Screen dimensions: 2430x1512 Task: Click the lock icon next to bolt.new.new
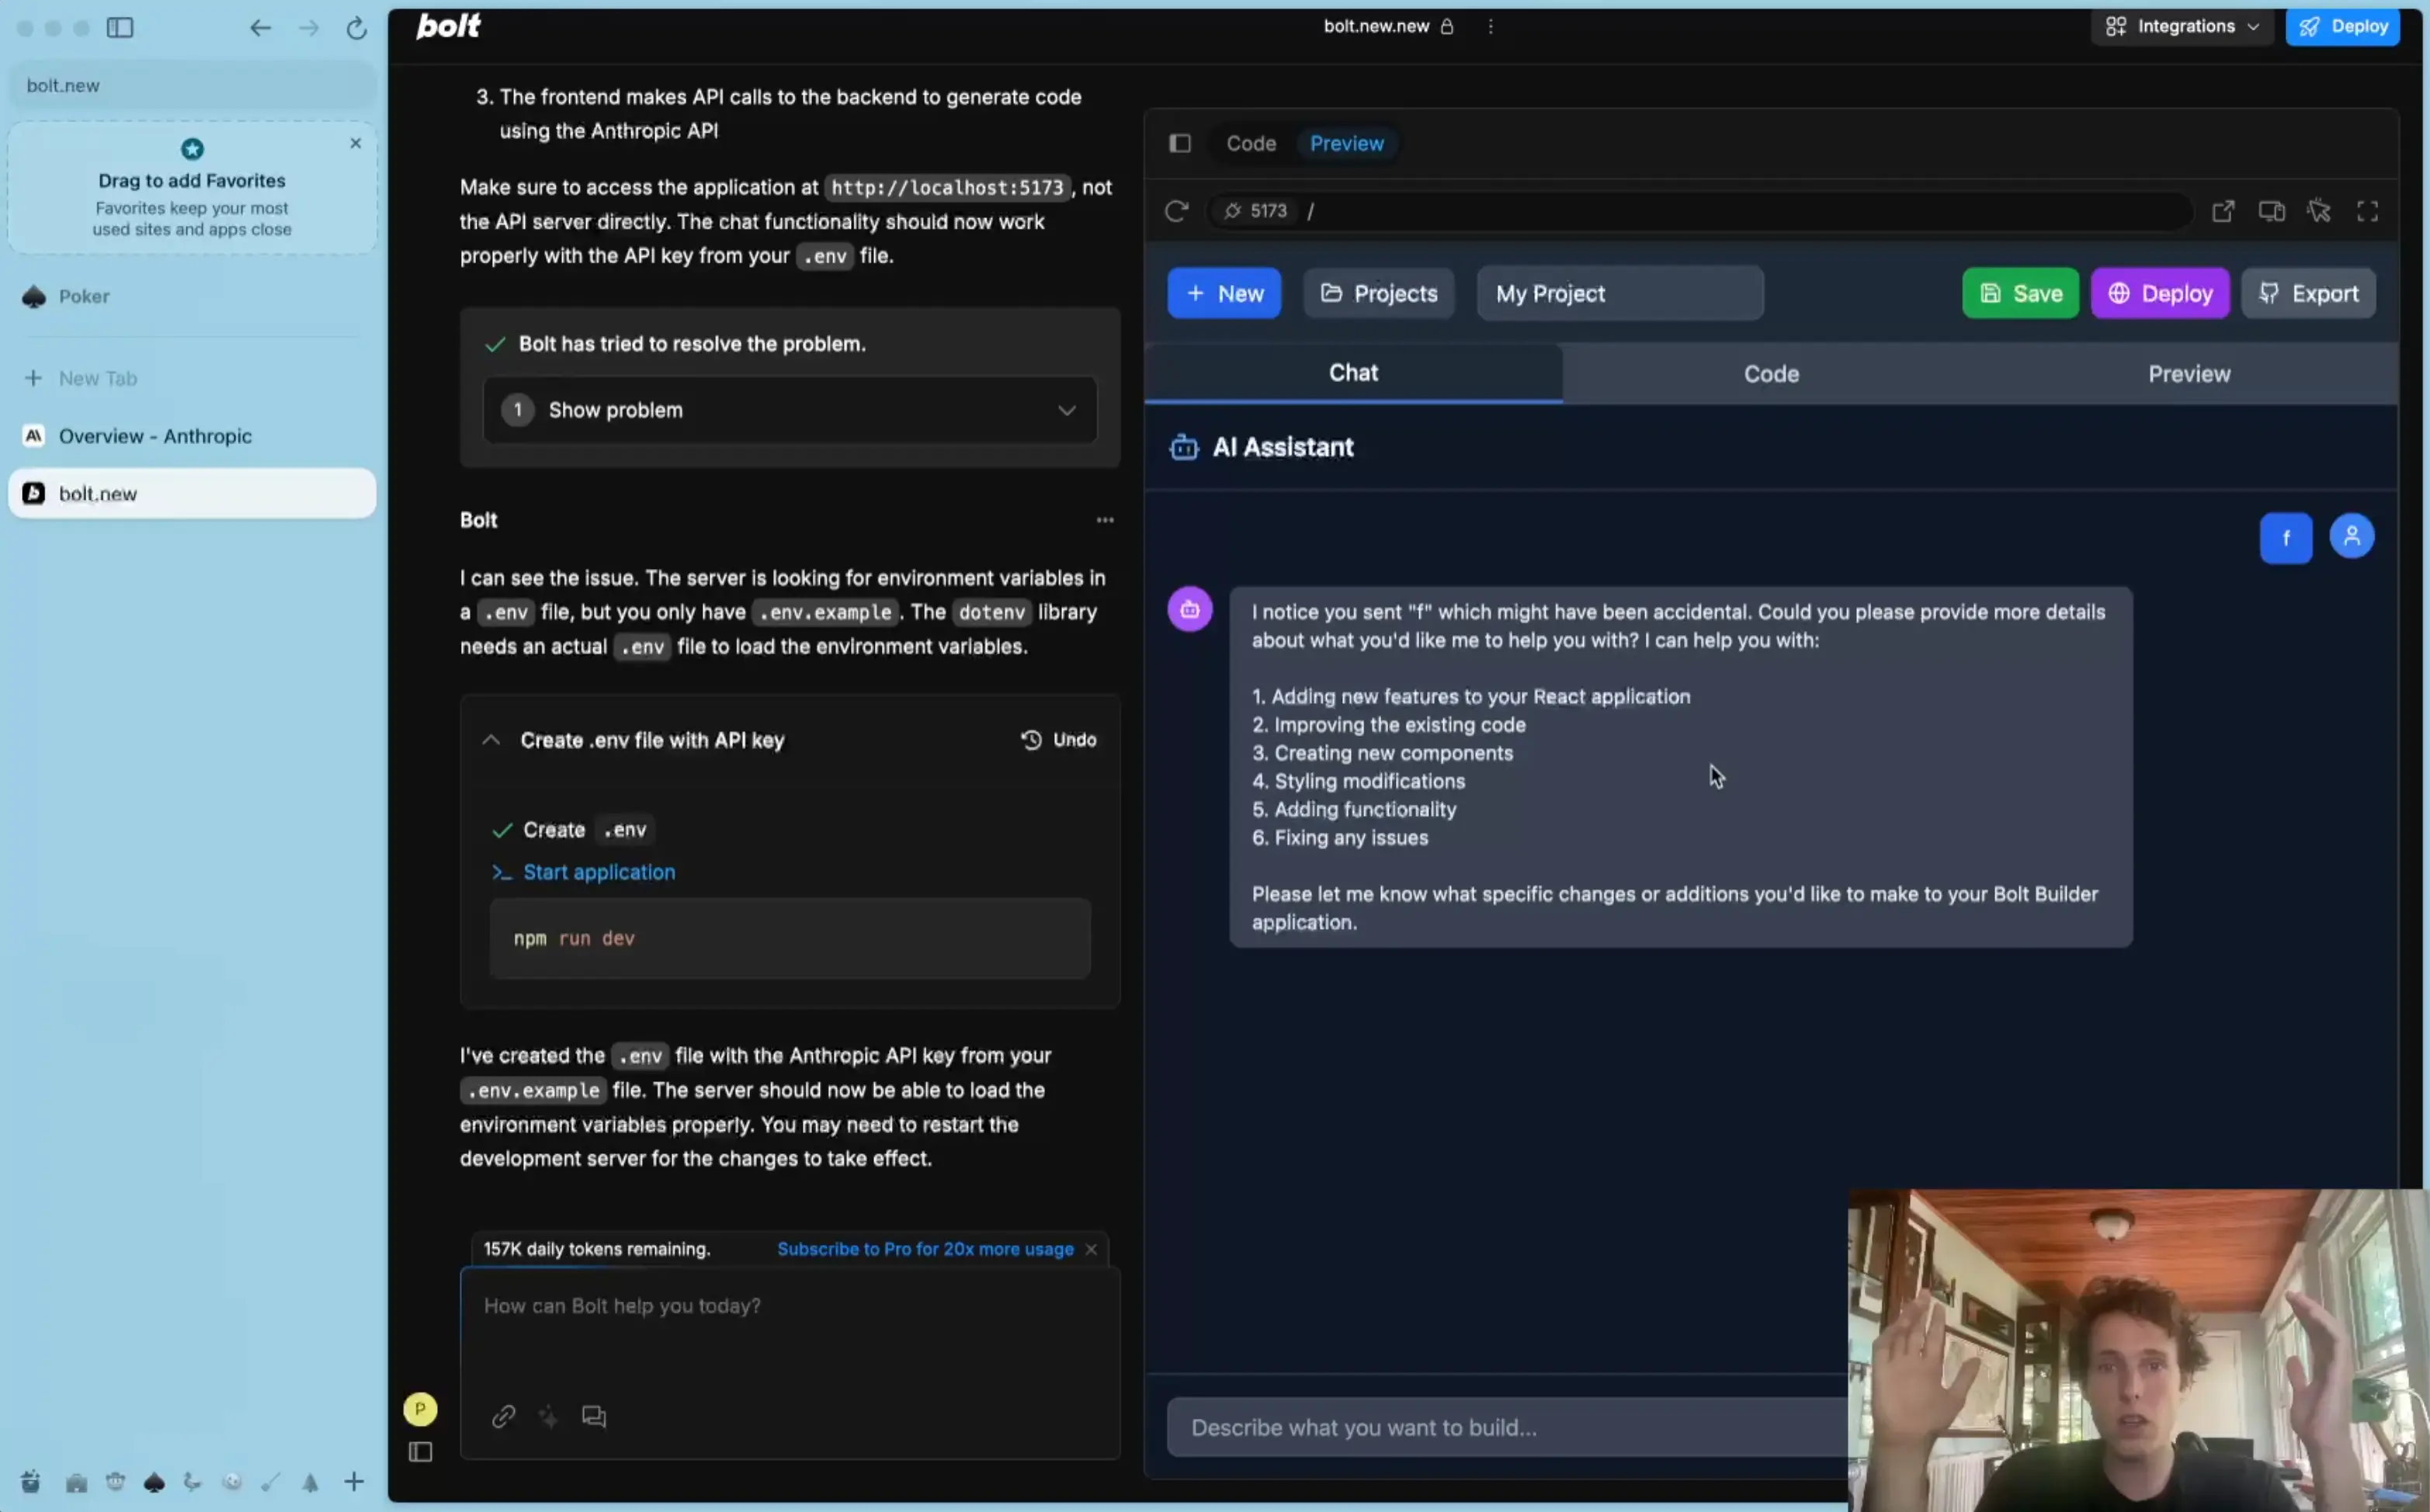[1446, 27]
